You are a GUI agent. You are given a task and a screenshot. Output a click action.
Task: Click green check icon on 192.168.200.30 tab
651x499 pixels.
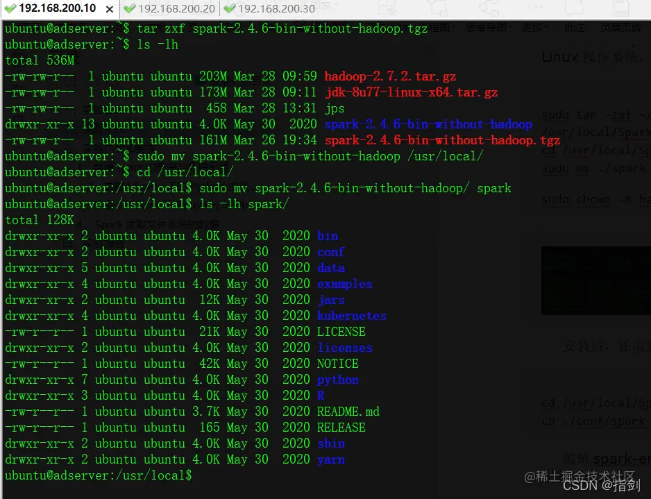point(229,8)
